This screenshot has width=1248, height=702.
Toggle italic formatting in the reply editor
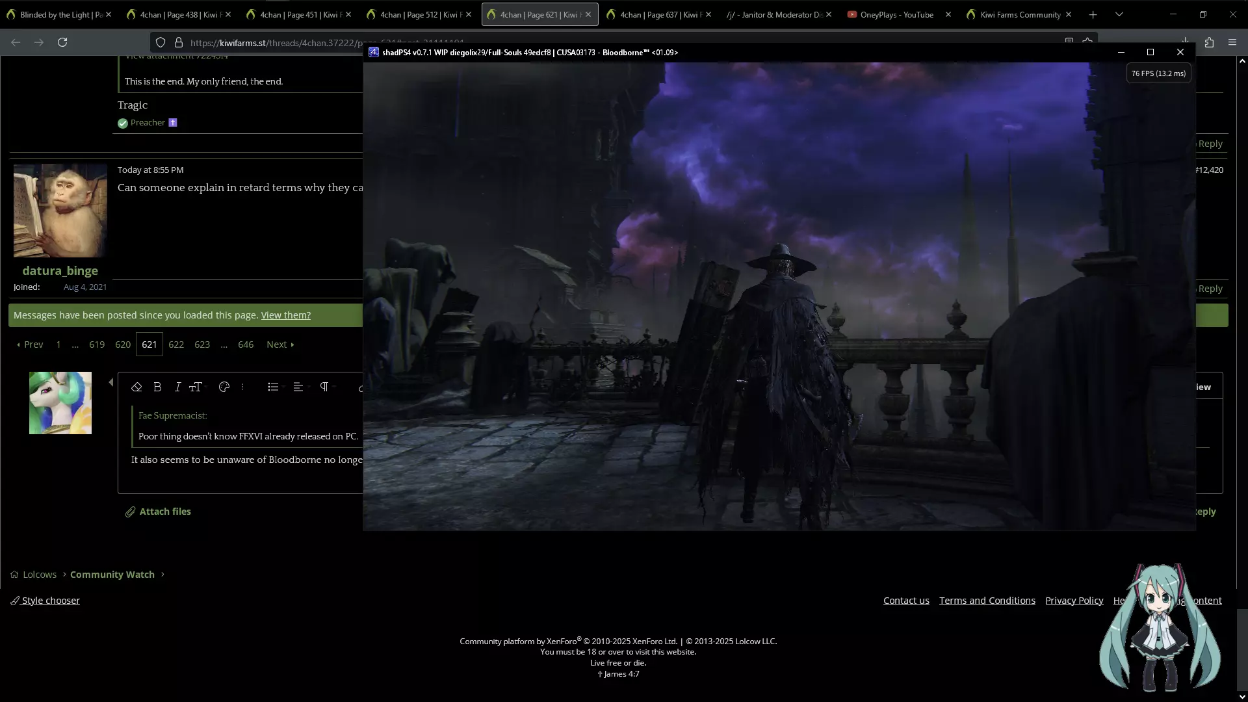pos(177,387)
